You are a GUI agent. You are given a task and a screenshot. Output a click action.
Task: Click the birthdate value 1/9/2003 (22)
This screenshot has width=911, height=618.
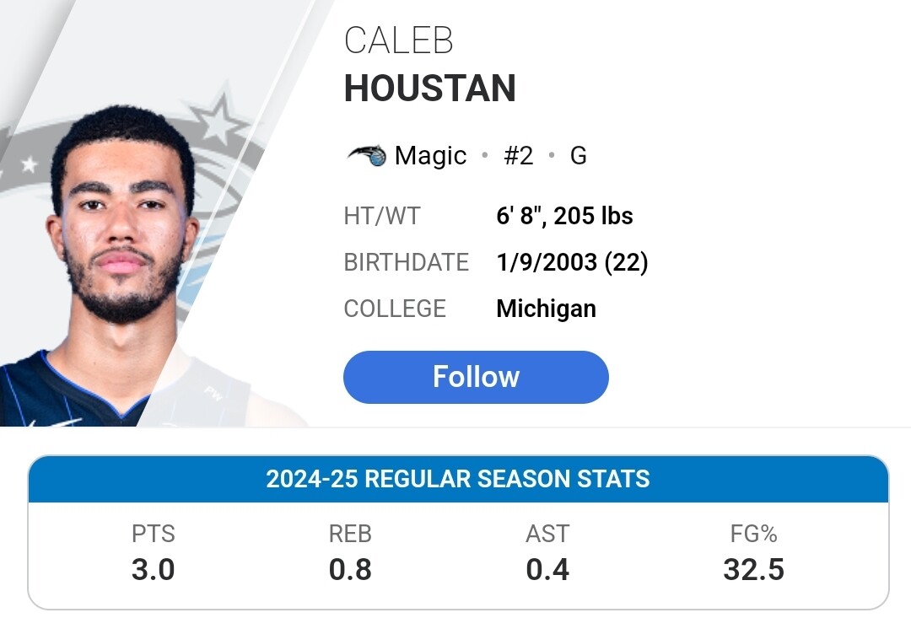tap(572, 262)
